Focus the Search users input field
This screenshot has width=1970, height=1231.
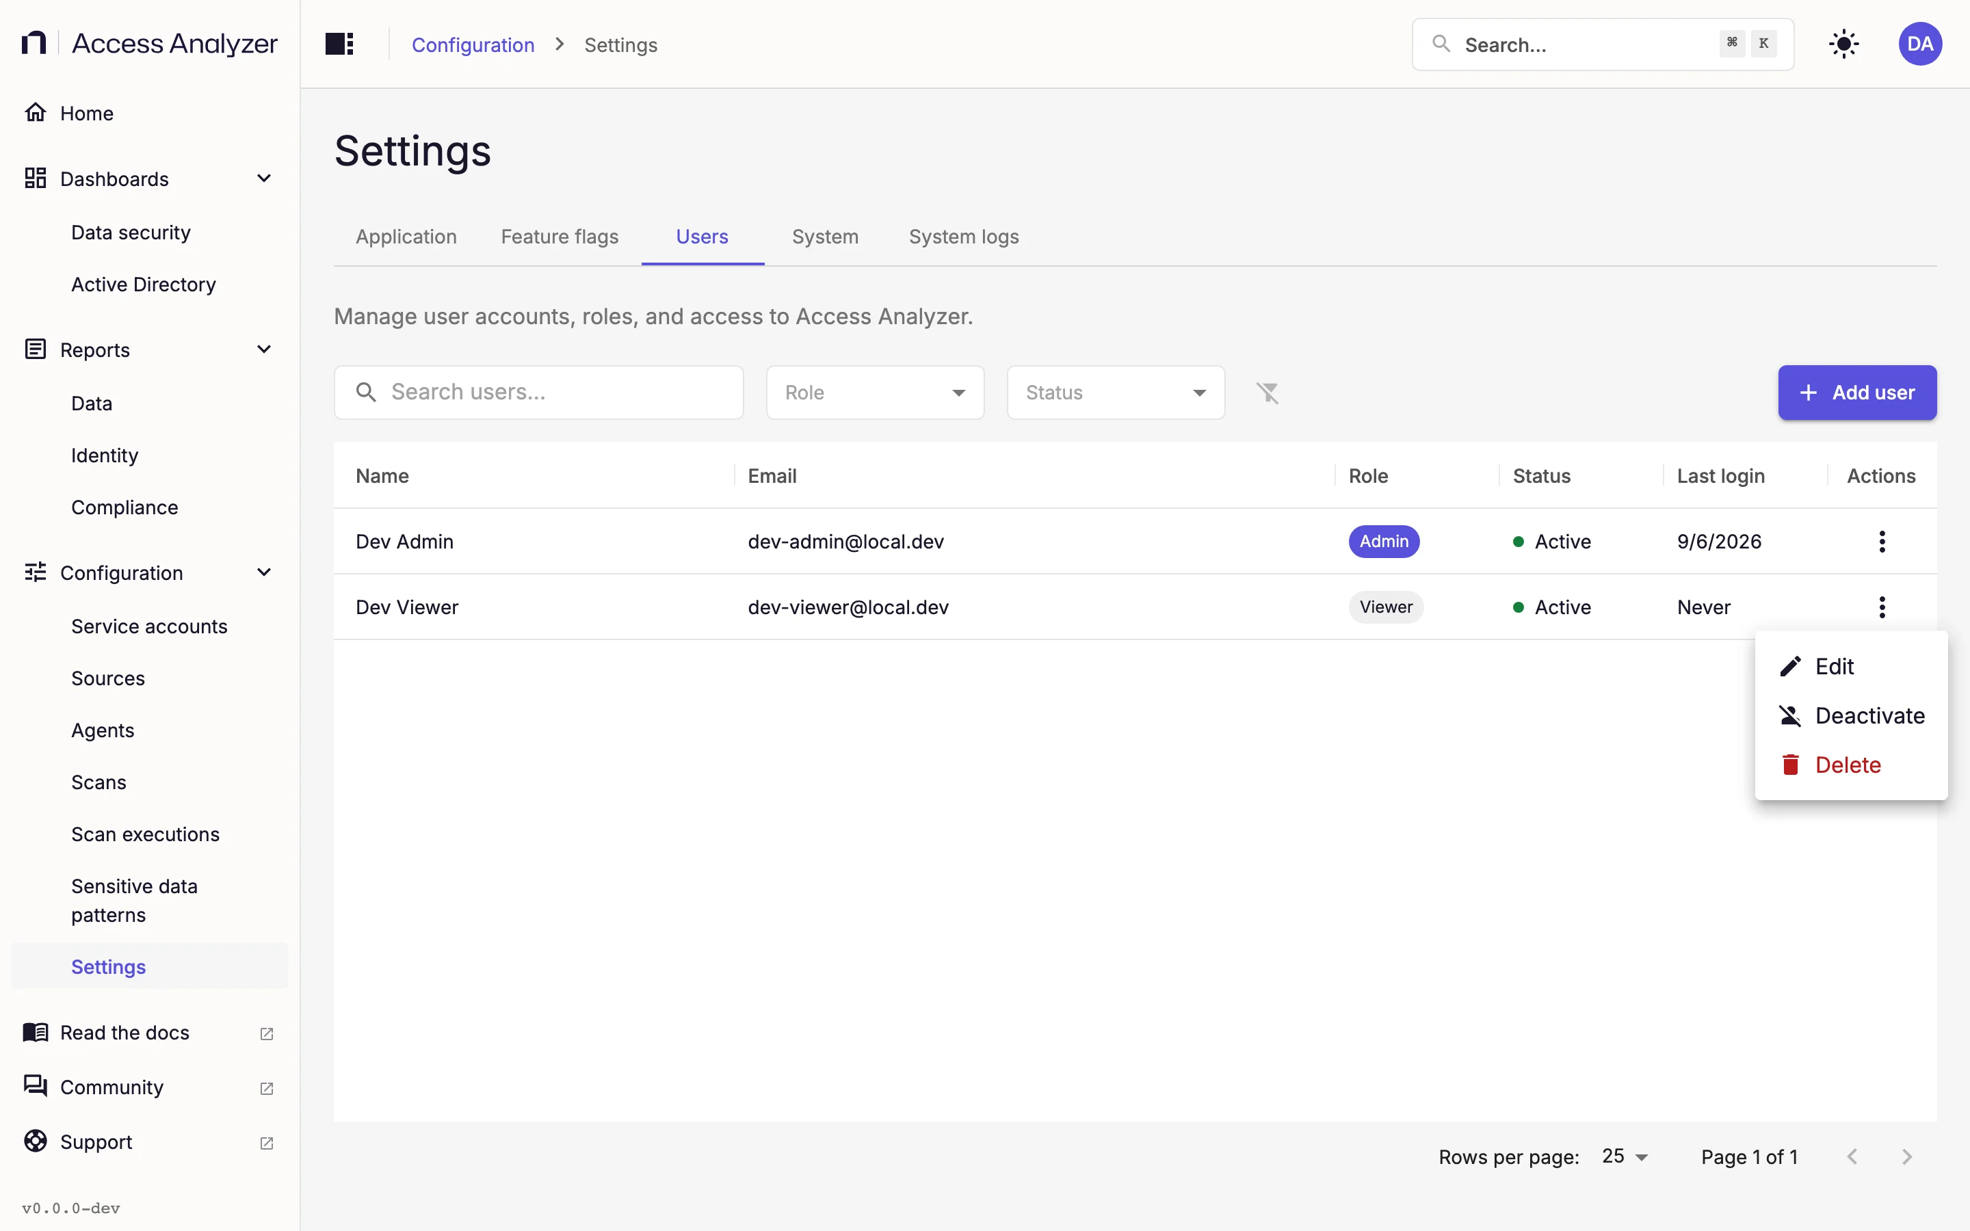click(x=538, y=393)
